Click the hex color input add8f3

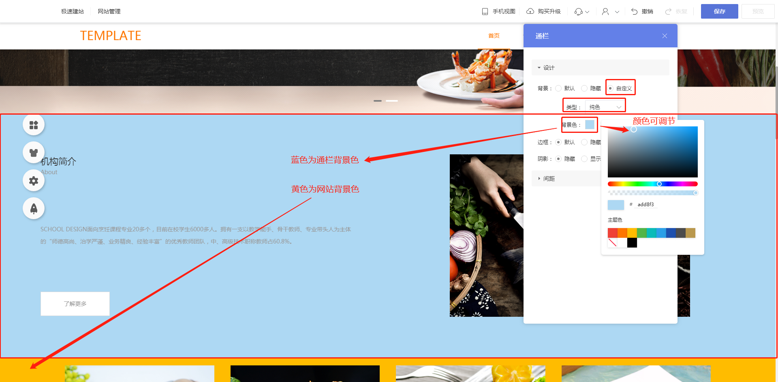[646, 205]
